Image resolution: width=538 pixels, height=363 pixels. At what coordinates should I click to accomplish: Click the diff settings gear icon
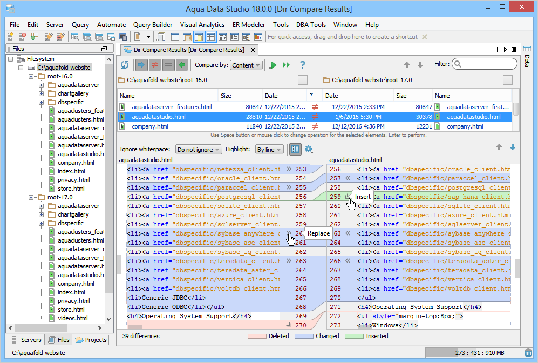click(x=309, y=149)
